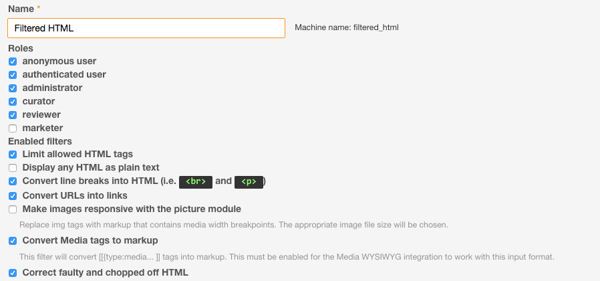This screenshot has height=281, width=600.
Task: Uncheck Convert Media tags to markup
Action: 13,241
